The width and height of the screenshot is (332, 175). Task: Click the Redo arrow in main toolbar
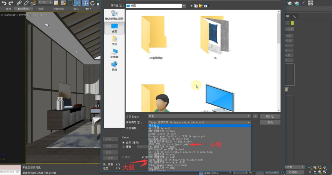[11, 3]
